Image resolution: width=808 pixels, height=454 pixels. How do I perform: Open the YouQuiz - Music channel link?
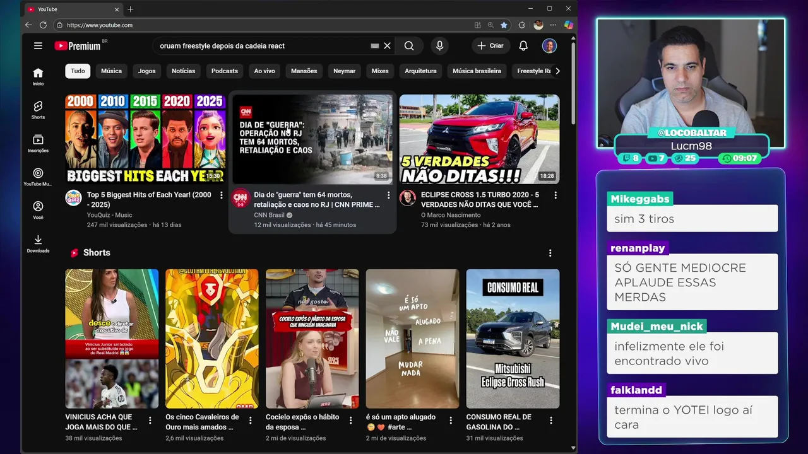pyautogui.click(x=110, y=215)
